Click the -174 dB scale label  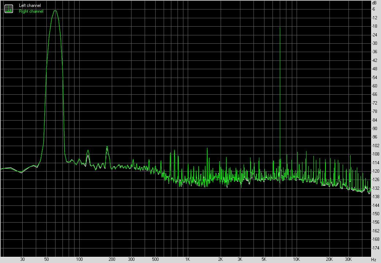pyautogui.click(x=374, y=248)
